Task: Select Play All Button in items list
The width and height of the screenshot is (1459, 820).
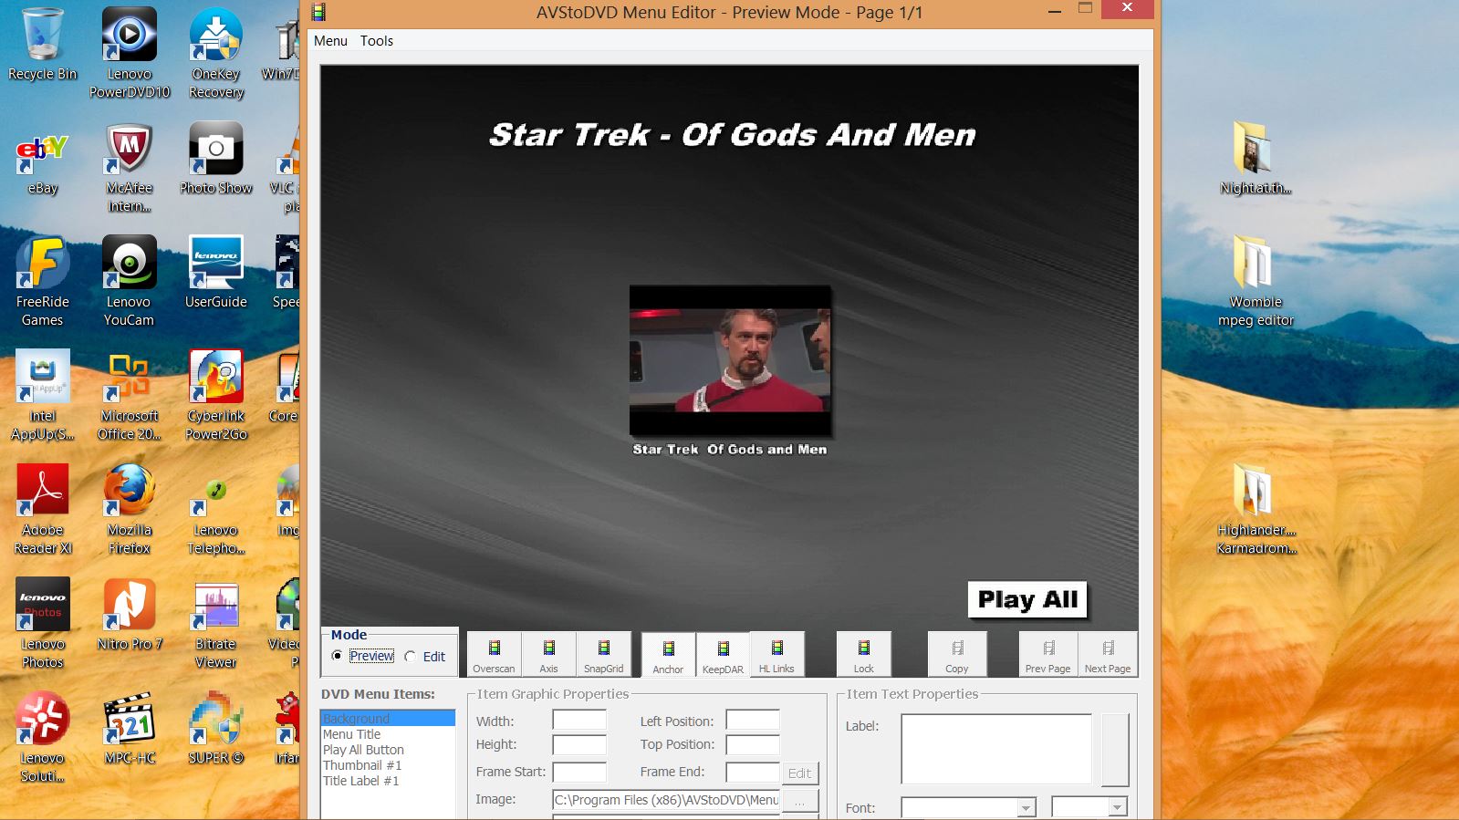Action: [388, 750]
